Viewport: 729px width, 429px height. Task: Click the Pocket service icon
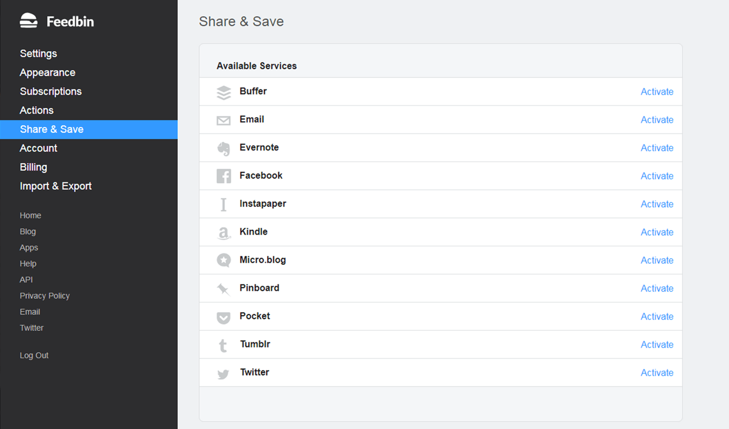[223, 317]
